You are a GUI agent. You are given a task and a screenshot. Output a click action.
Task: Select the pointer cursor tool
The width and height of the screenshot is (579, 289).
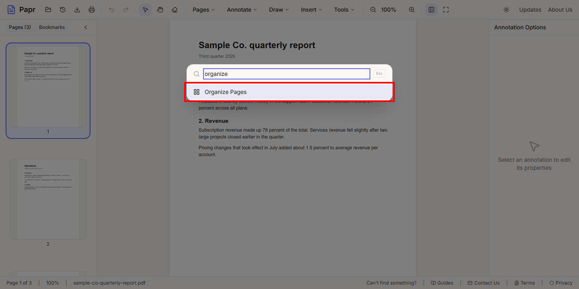click(146, 10)
